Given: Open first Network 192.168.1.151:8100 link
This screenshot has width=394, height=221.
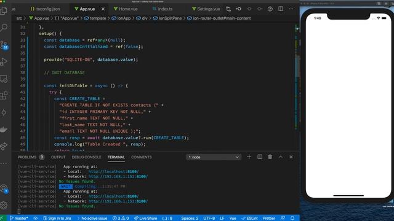Looking at the screenshot, I should pyautogui.click(x=118, y=176).
